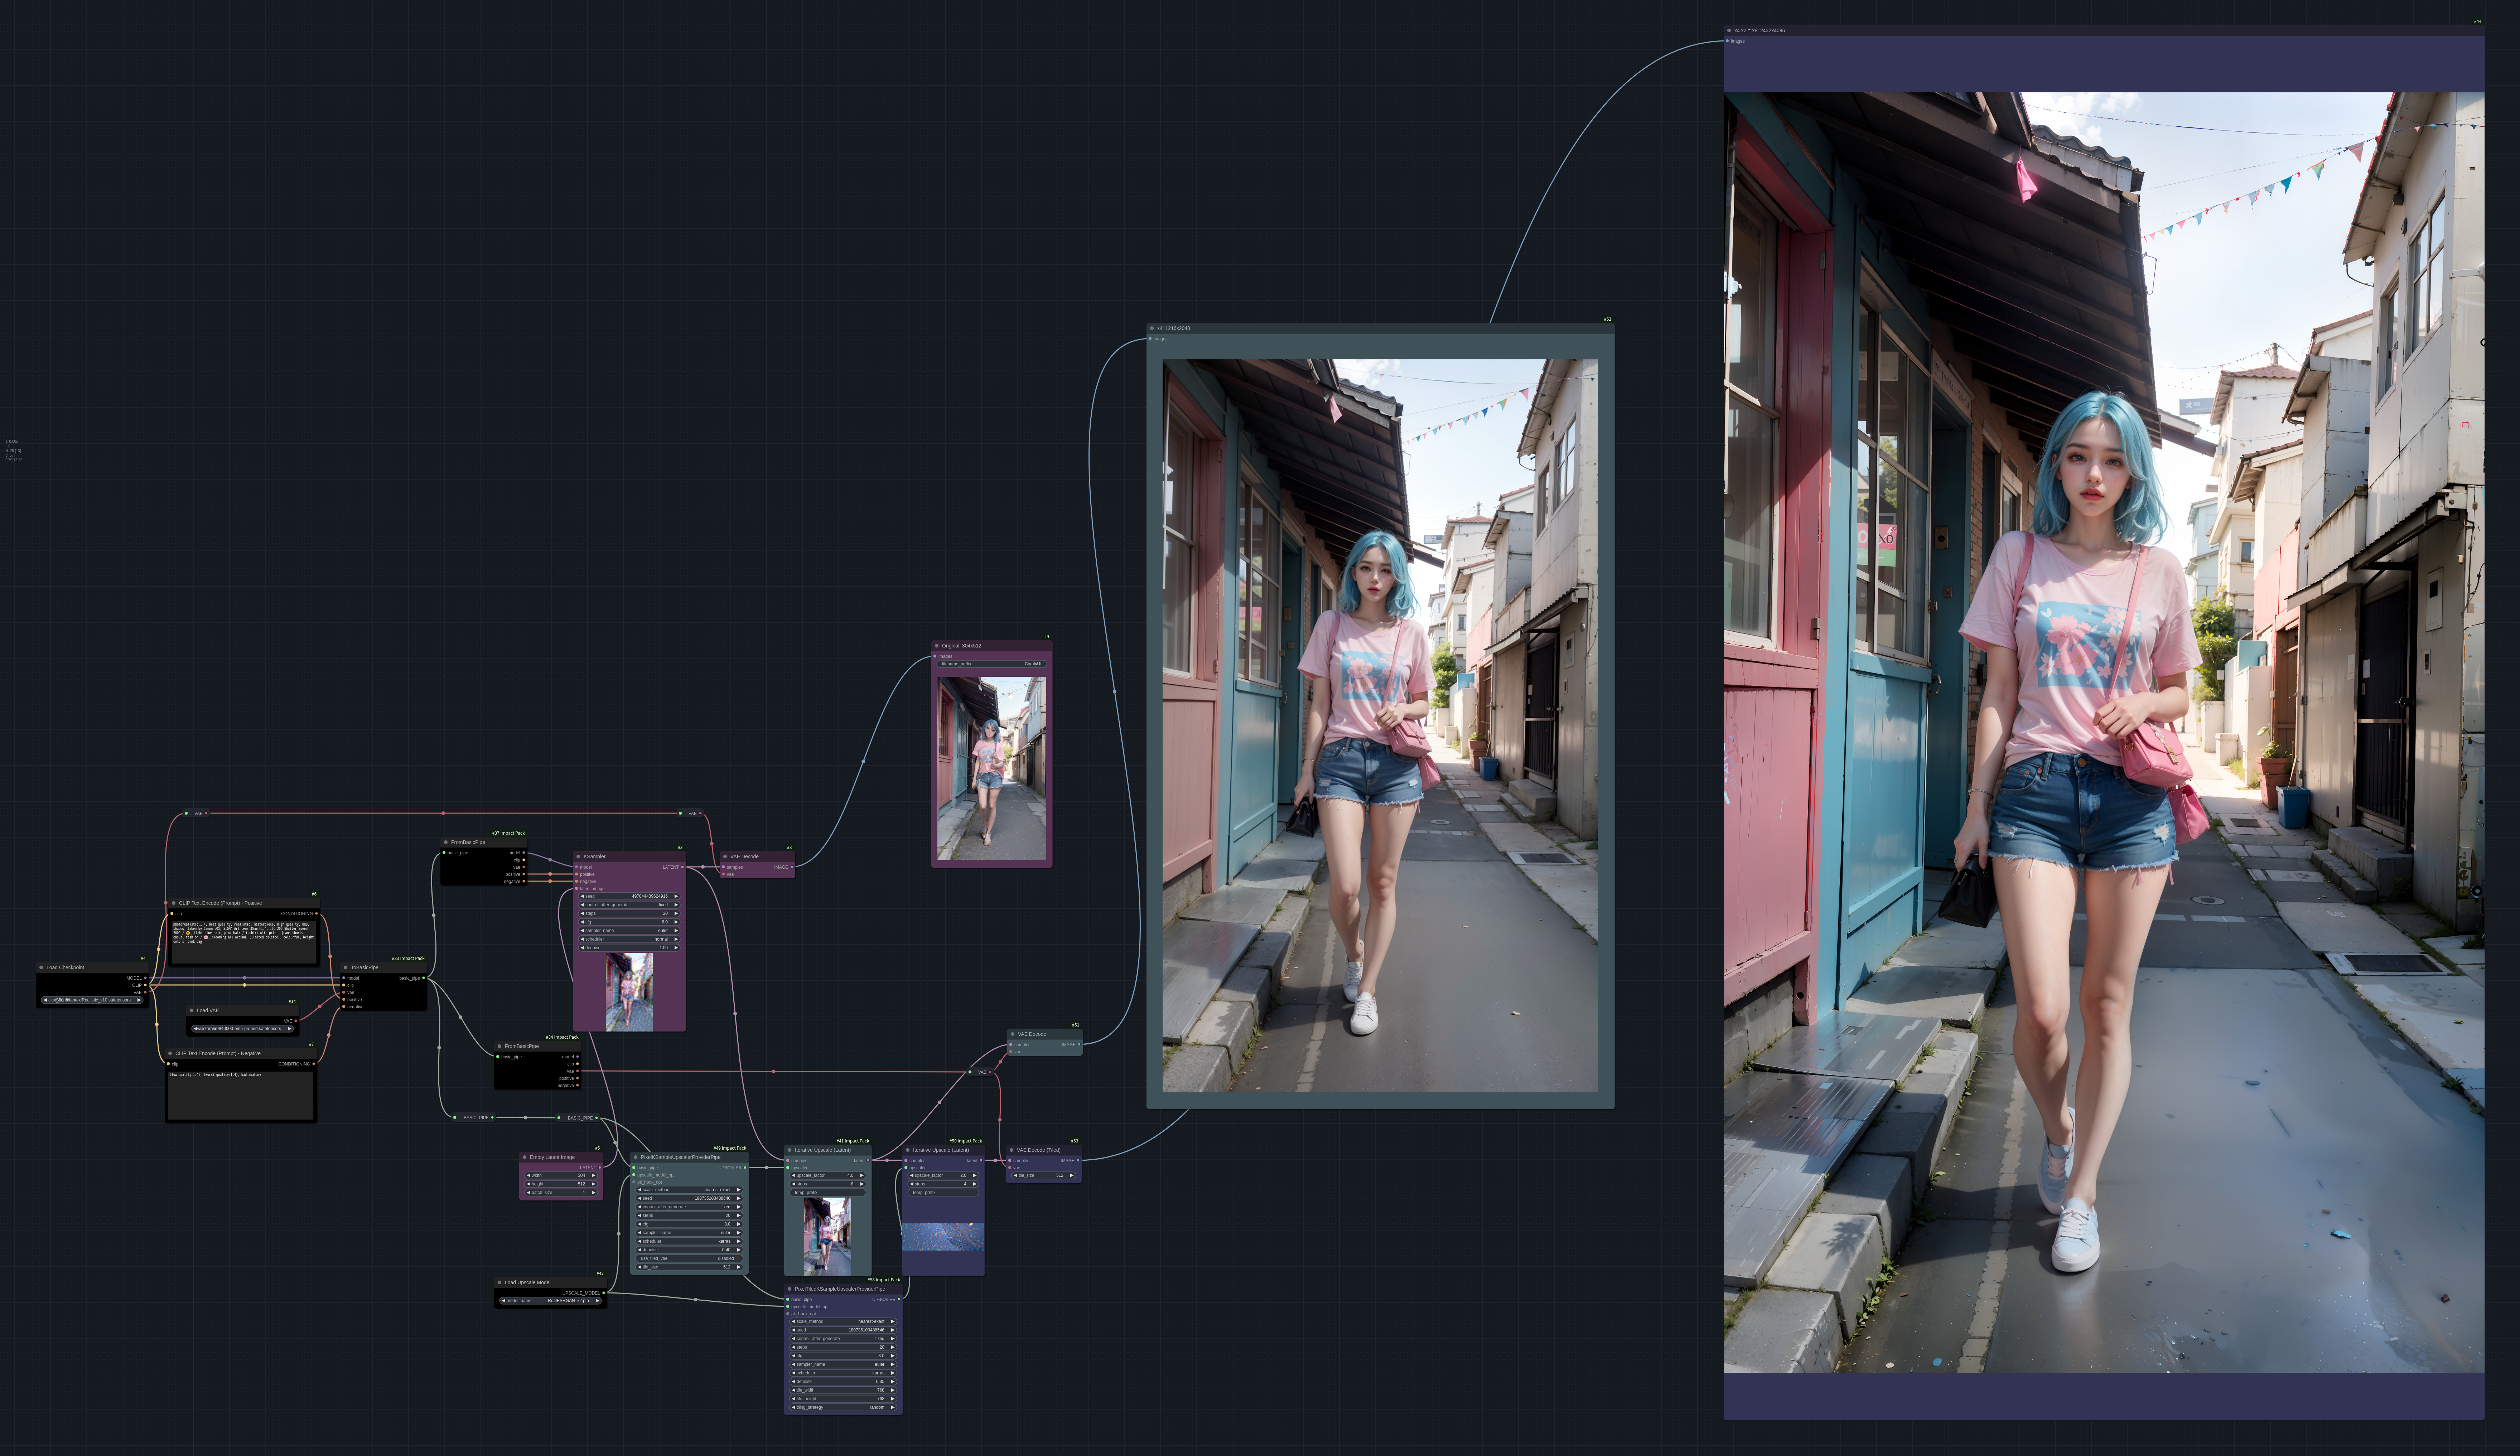Click the positive prompt text box

(243, 942)
